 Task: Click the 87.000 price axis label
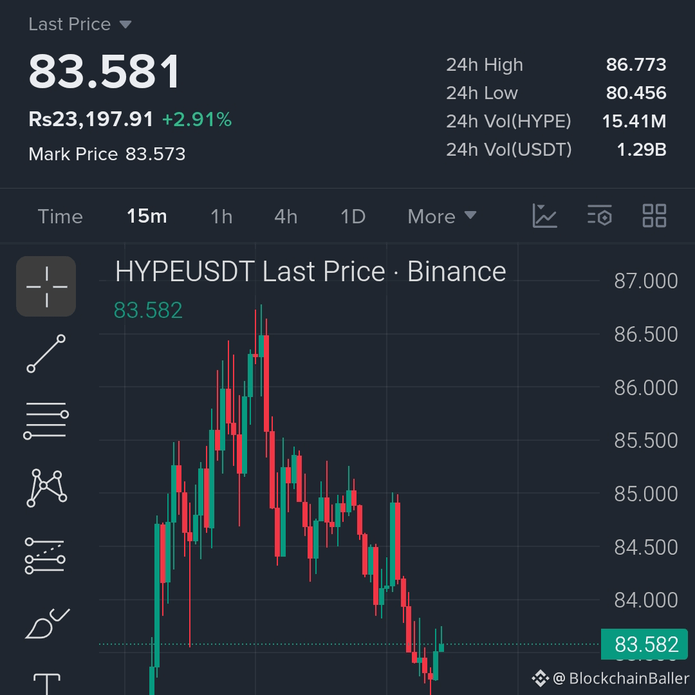pyautogui.click(x=646, y=281)
